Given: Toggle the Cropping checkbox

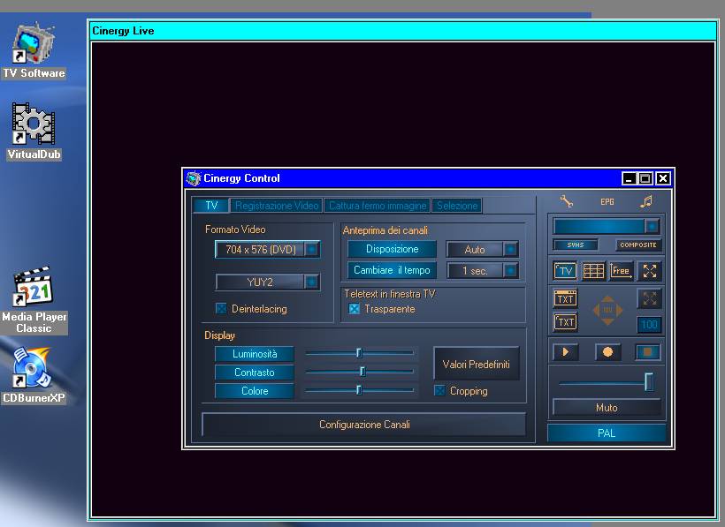Looking at the screenshot, I should [439, 391].
